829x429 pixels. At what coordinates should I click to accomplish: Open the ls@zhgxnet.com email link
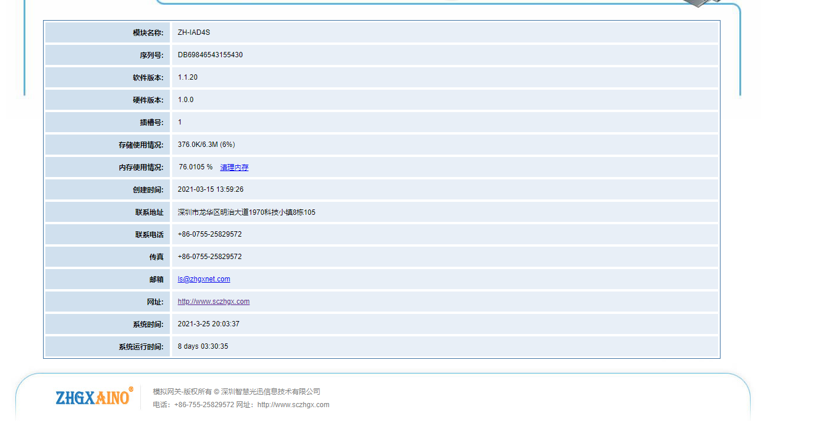coord(204,279)
